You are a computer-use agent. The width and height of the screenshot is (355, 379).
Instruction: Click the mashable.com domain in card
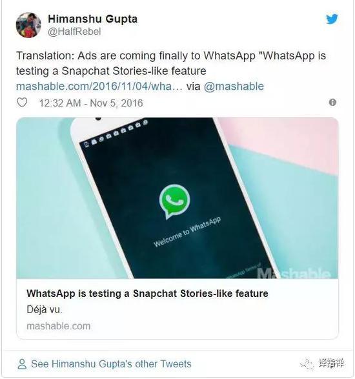[x=59, y=326]
